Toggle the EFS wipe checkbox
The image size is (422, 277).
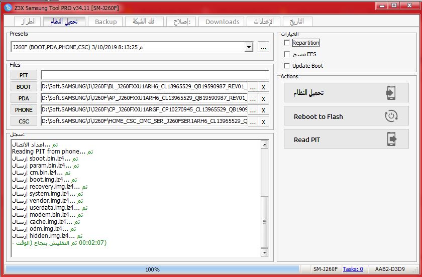point(287,54)
